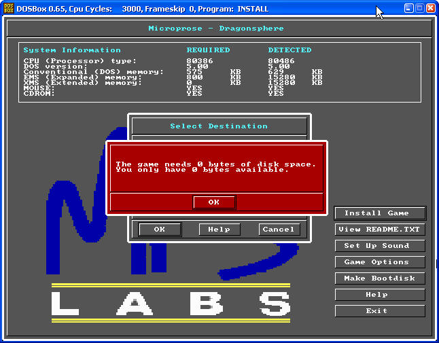Click the 'CDROM:' label
The height and width of the screenshot is (343, 439).
tap(39, 93)
